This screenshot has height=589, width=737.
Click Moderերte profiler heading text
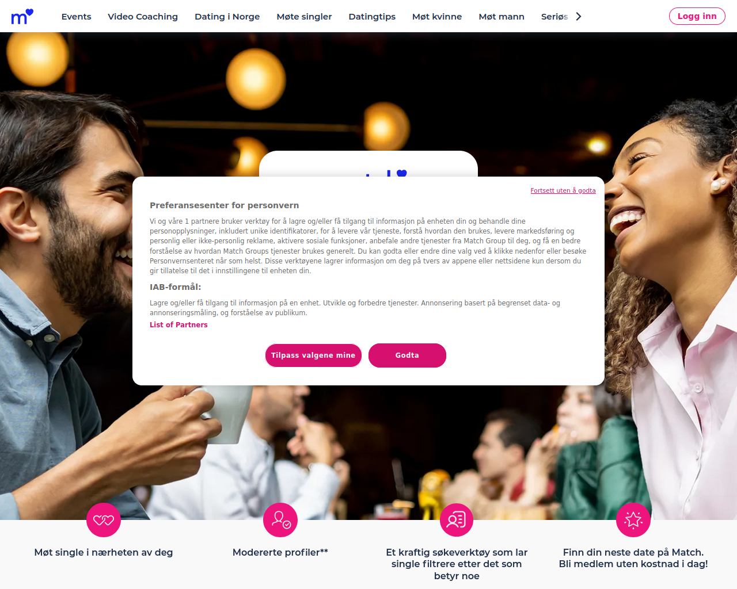pos(280,552)
